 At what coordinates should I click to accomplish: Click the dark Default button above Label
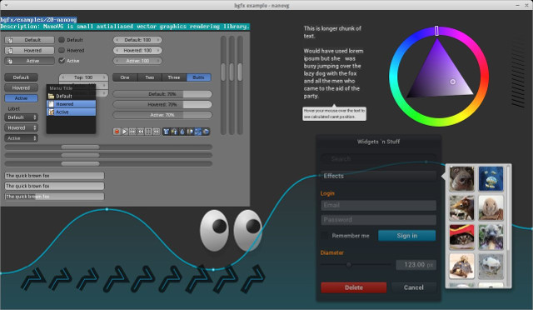[21, 77]
